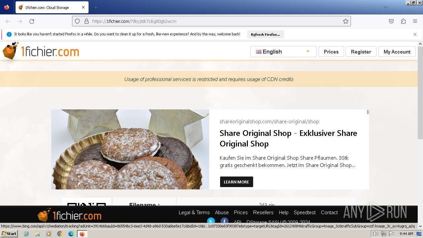This screenshot has width=423, height=238.
Task: Open File Explorer folder taskbar icon
Action: pyautogui.click(x=37, y=234)
